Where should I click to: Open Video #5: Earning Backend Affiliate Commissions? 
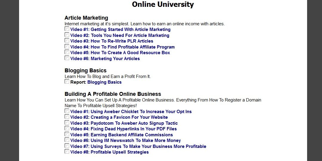[x=122, y=135]
